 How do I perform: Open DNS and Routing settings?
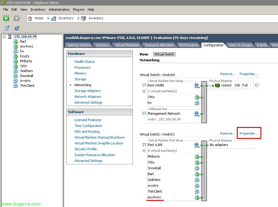(x=87, y=132)
